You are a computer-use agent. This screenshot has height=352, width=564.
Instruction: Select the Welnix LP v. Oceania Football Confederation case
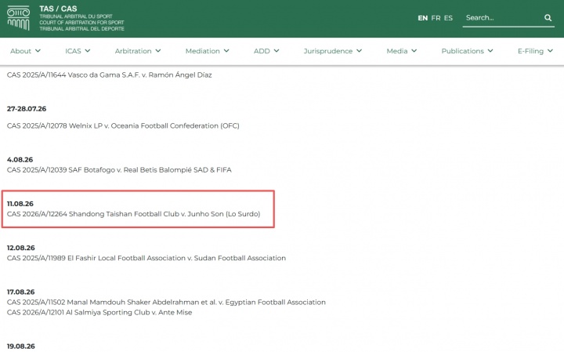(123, 125)
